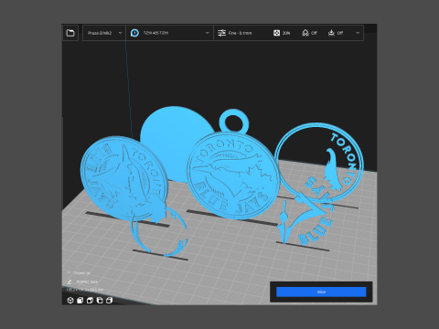The height and width of the screenshot is (329, 439).
Task: Open file with the folder icon
Action: click(70, 33)
